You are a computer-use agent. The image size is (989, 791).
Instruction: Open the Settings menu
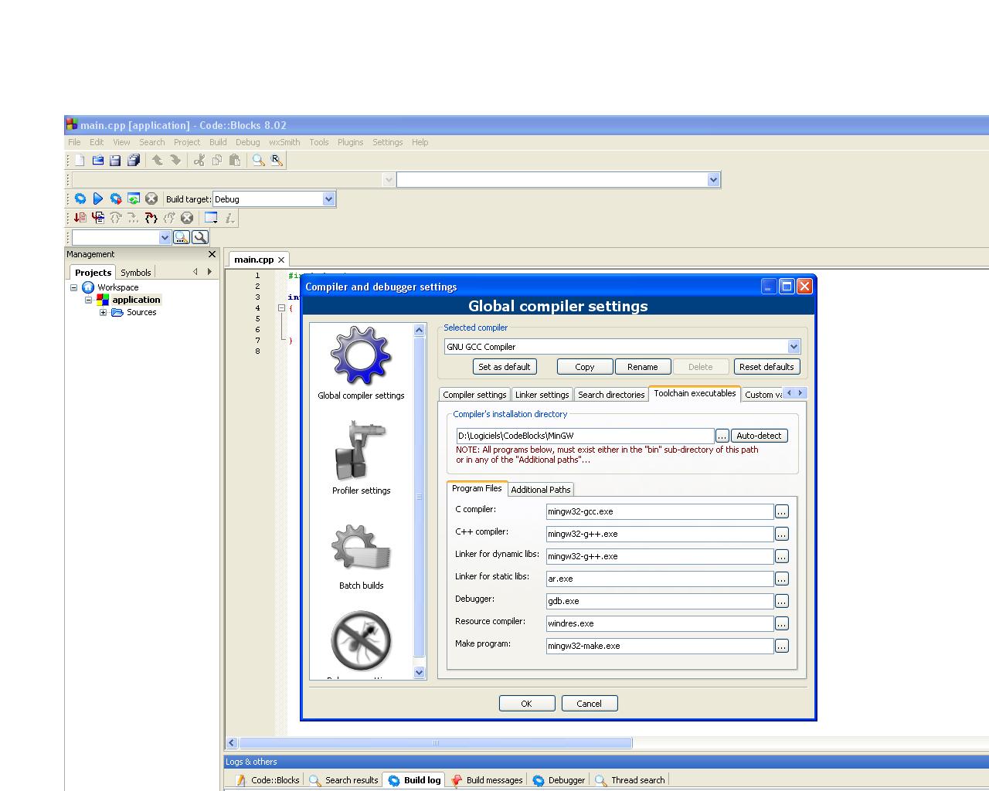tap(387, 142)
